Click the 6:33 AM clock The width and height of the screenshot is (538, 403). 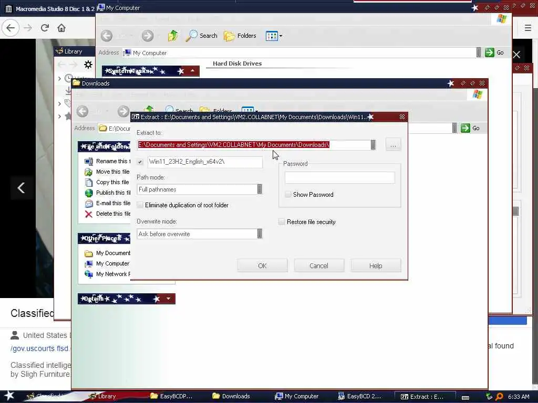click(519, 397)
